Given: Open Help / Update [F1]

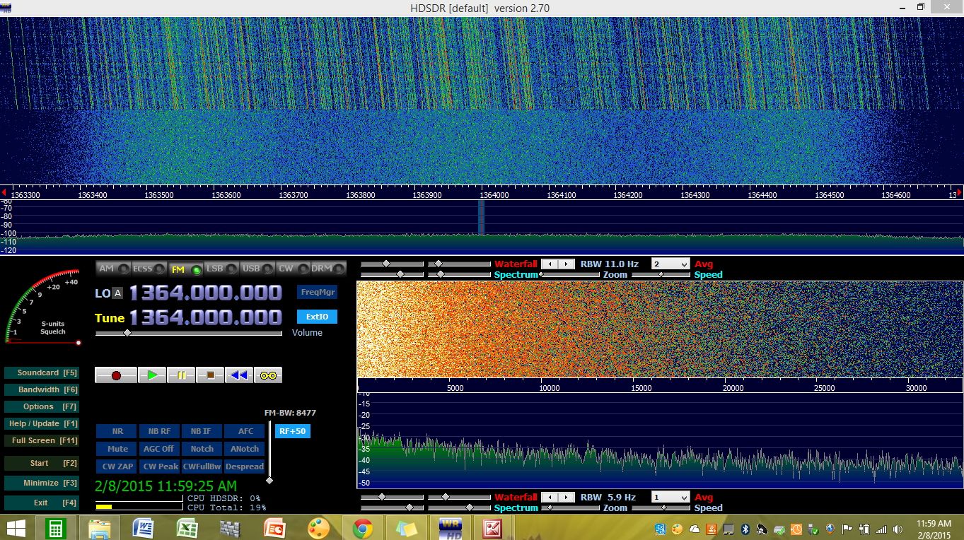Looking at the screenshot, I should (x=41, y=423).
